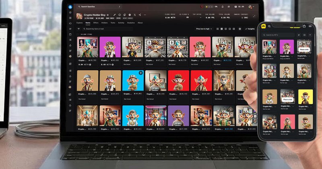The height and width of the screenshot is (169, 322).
Task: Open the rewards stars indicator
Action: pos(209,6)
